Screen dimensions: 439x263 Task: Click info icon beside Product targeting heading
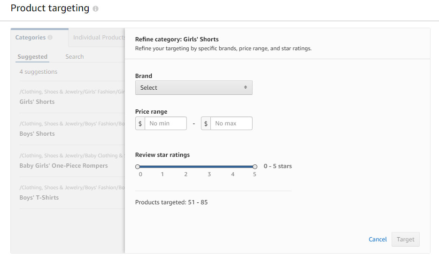click(96, 9)
